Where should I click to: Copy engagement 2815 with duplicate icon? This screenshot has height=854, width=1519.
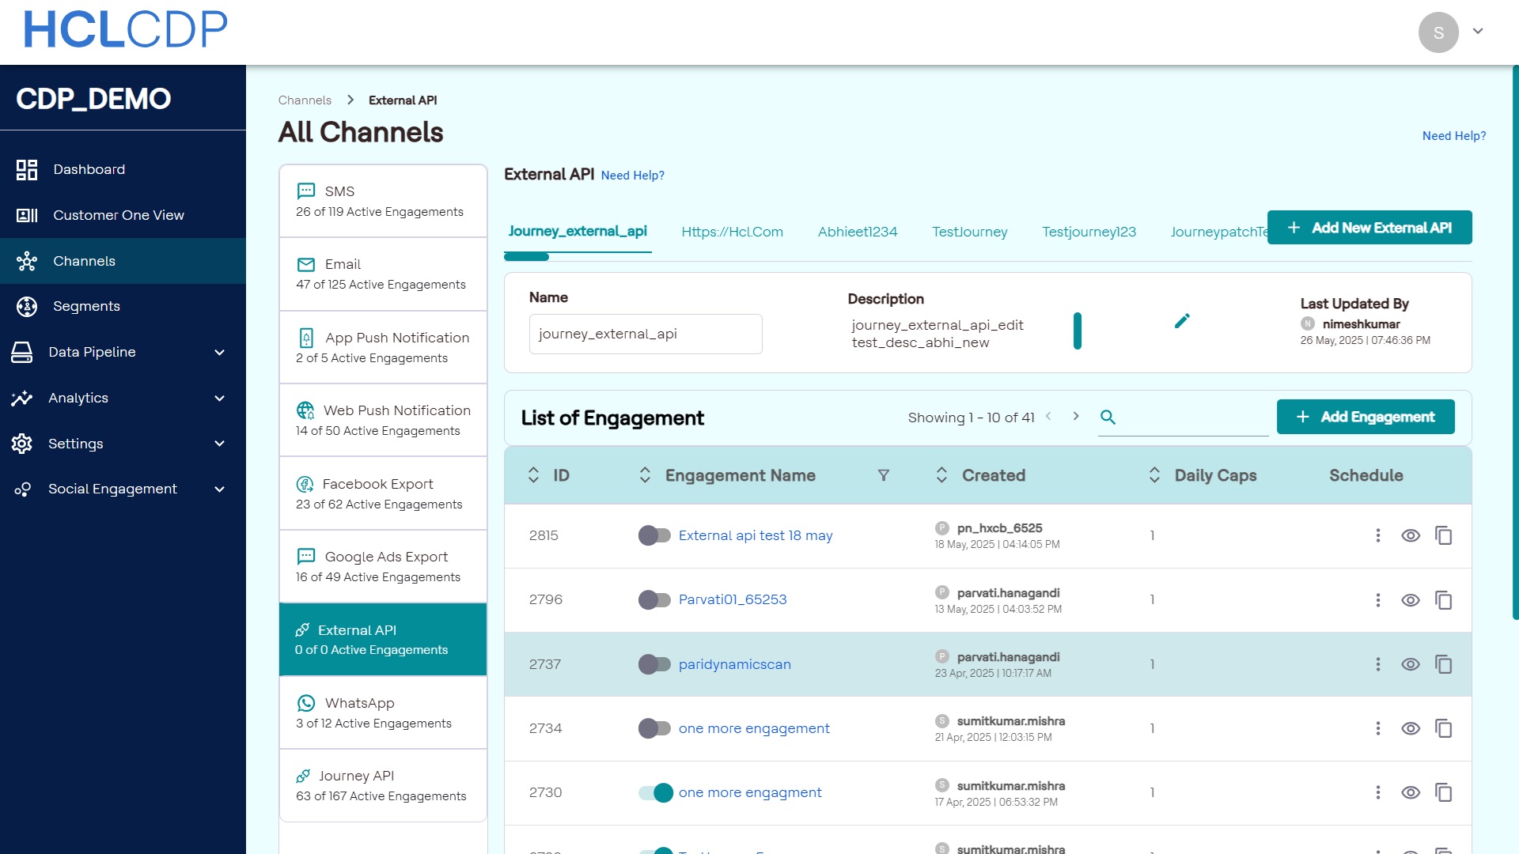click(1443, 535)
